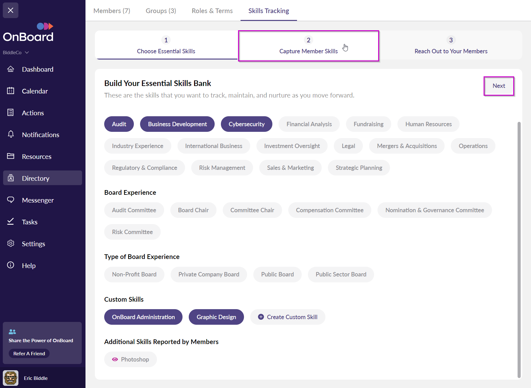Open the Calendar icon in sidebar
Viewport: 531px width, 388px height.
[x=11, y=91]
